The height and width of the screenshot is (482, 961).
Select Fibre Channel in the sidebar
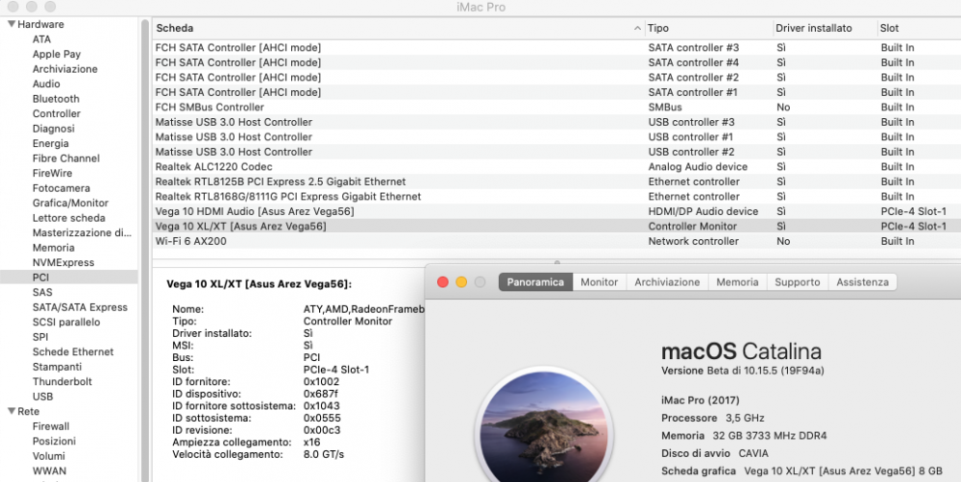pyautogui.click(x=65, y=158)
